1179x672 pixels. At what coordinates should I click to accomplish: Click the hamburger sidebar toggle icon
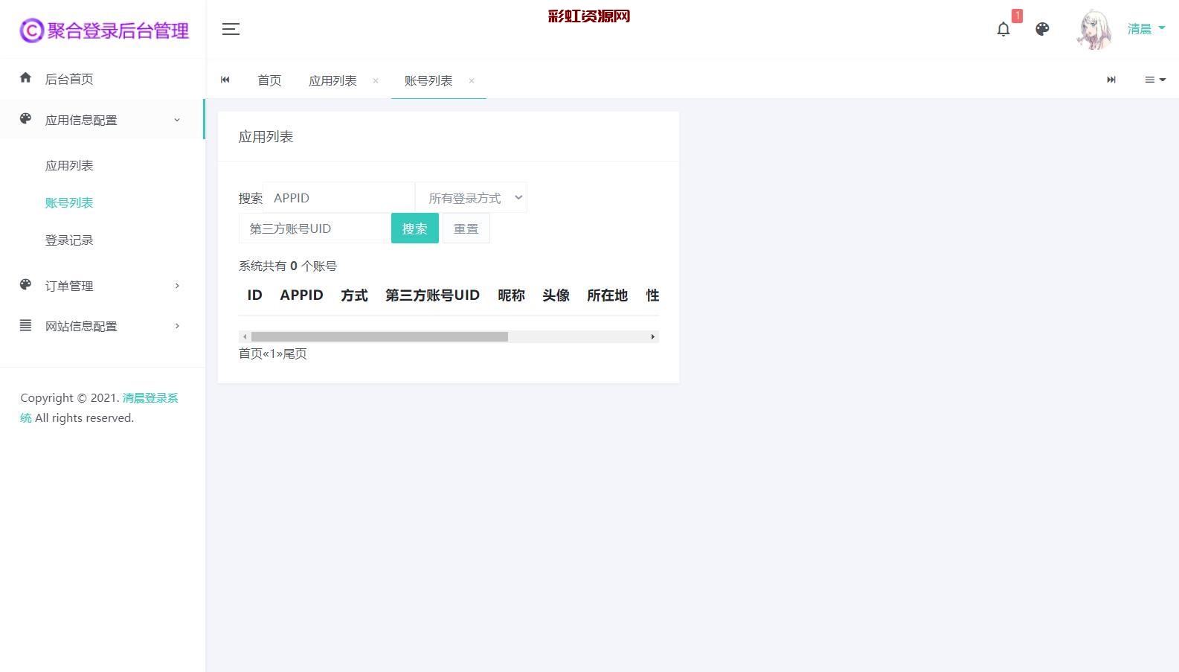point(231,29)
